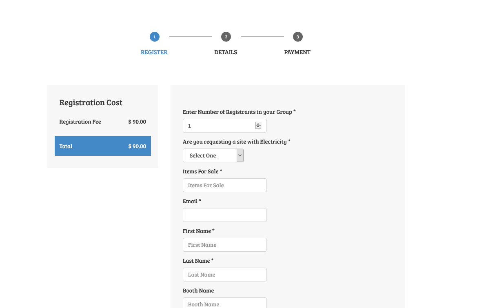
Task: Select the empty Email input box
Action: pos(224,215)
